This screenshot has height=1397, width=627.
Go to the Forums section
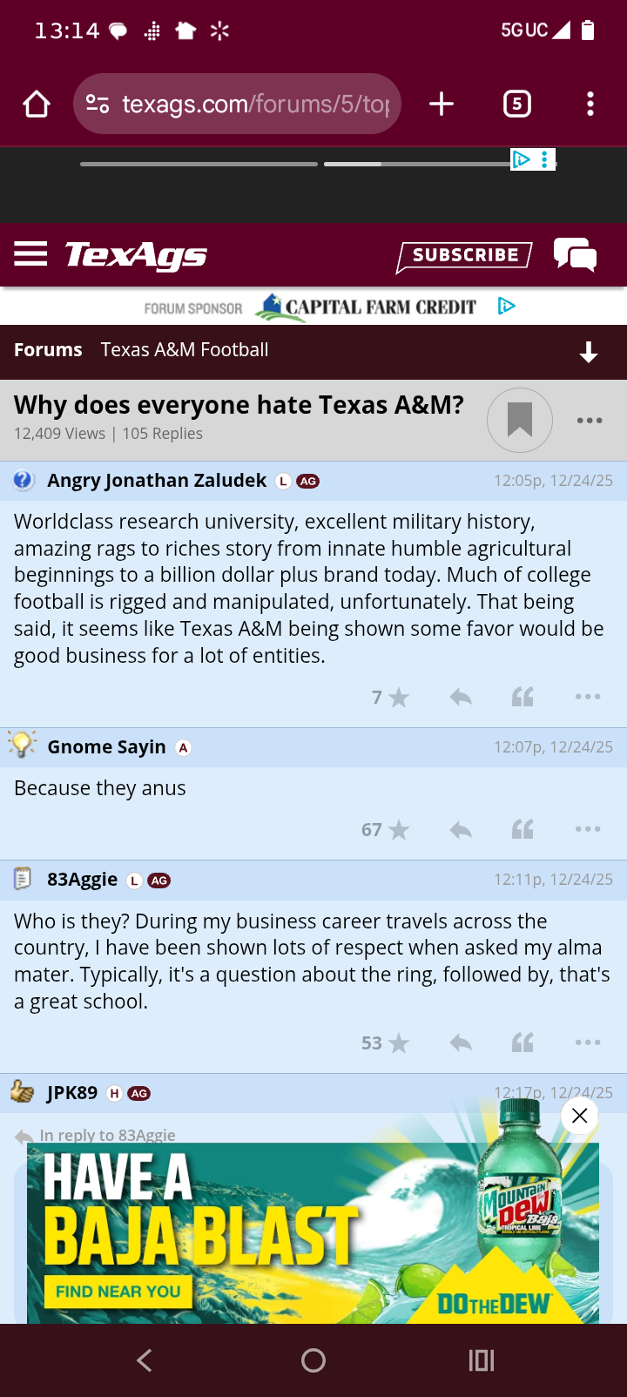point(48,350)
